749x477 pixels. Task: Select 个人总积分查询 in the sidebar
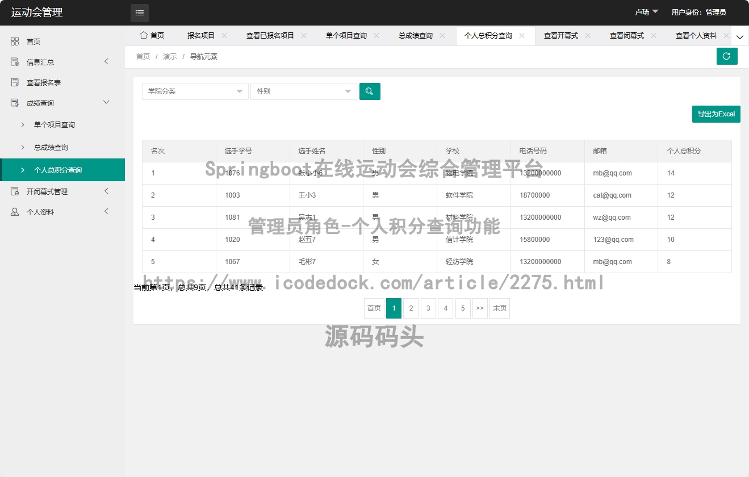point(62,170)
